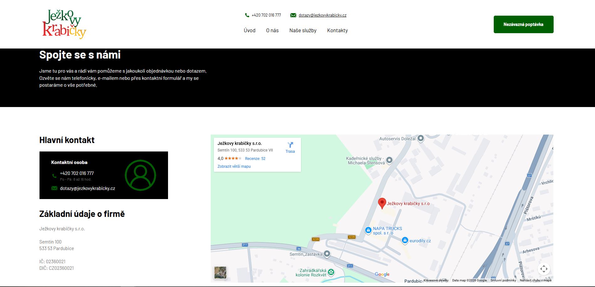Open the Naše služby menu item
Screen dimensions: 595x287
click(x=303, y=30)
